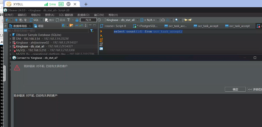
Task: Execute SQL statement with orange triangle
Action: [x=101, y=31]
